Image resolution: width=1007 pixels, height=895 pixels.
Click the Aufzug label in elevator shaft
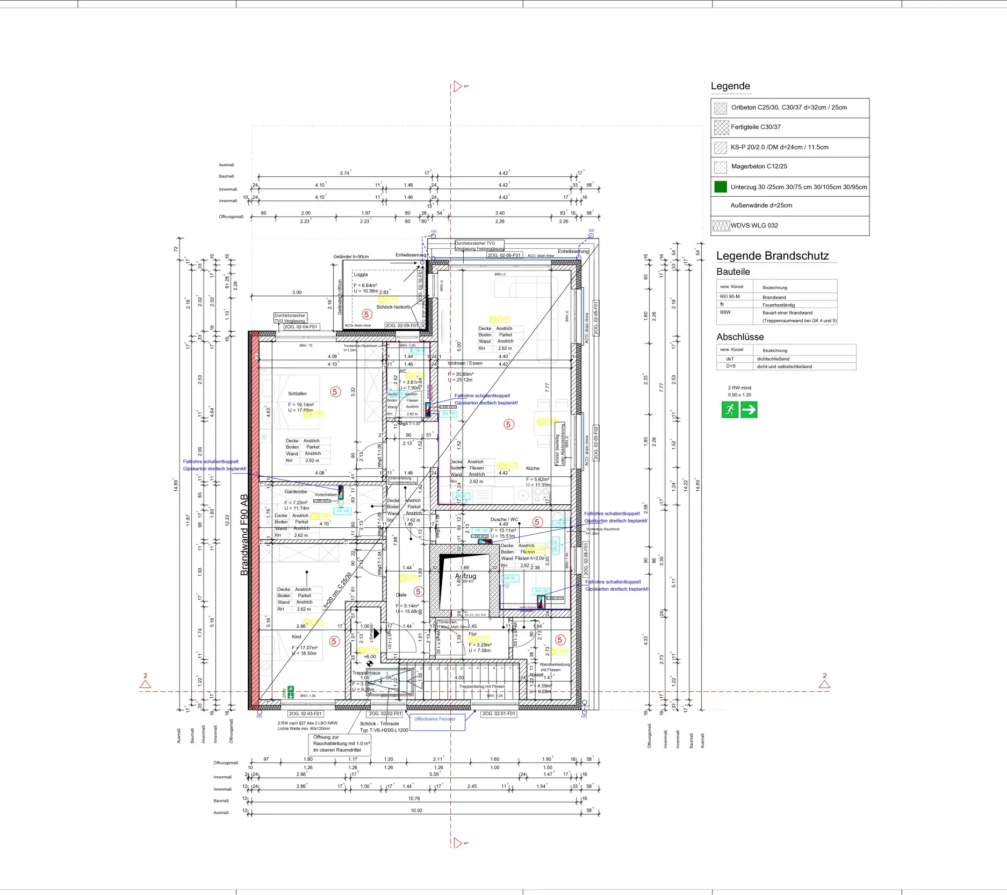(x=466, y=576)
